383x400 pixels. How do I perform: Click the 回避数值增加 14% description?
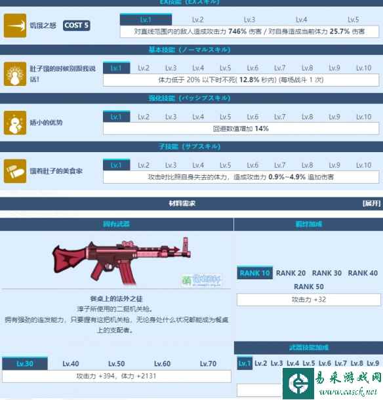click(241, 129)
